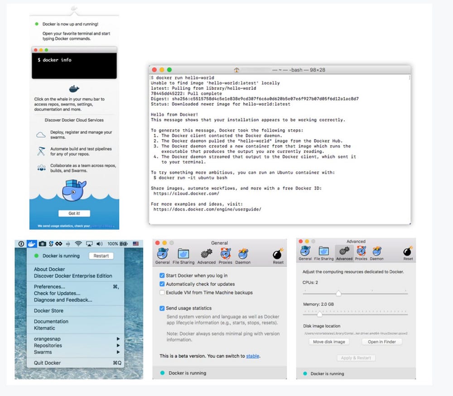Click Apply & Restart button

(x=356, y=358)
